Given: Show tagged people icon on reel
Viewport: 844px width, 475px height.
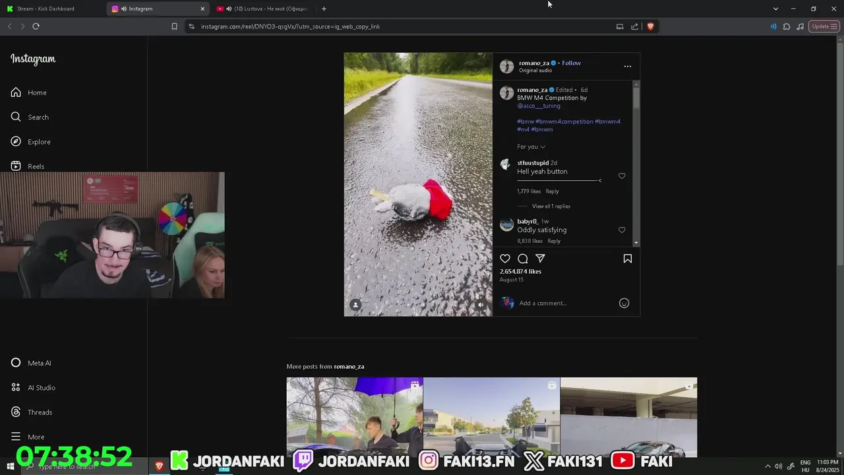Looking at the screenshot, I should (x=355, y=305).
